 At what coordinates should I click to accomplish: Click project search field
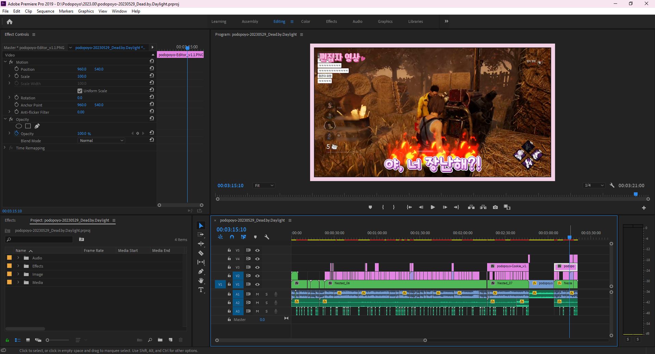[39, 239]
